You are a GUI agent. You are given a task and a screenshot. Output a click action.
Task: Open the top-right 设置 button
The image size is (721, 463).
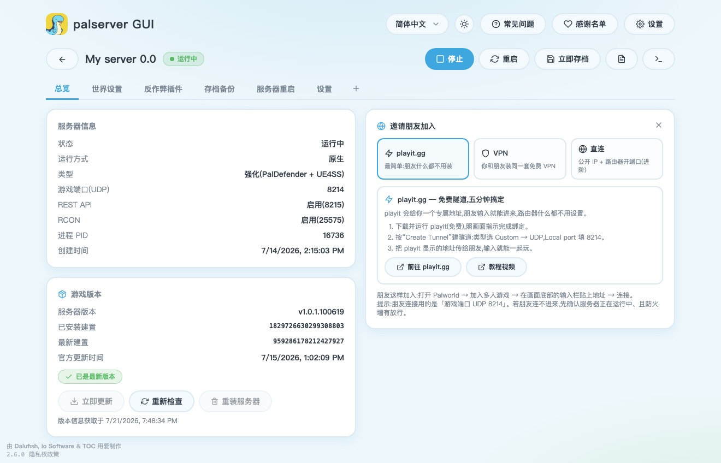pos(649,24)
